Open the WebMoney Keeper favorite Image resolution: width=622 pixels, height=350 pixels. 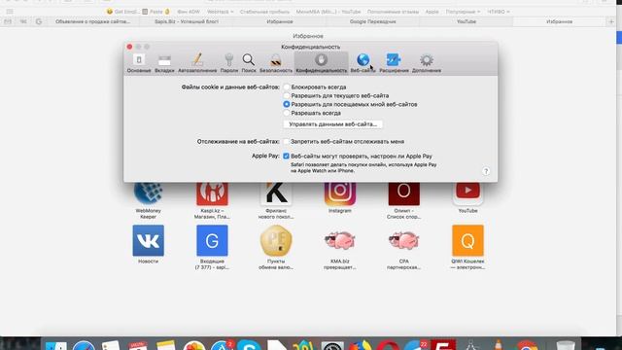click(148, 199)
